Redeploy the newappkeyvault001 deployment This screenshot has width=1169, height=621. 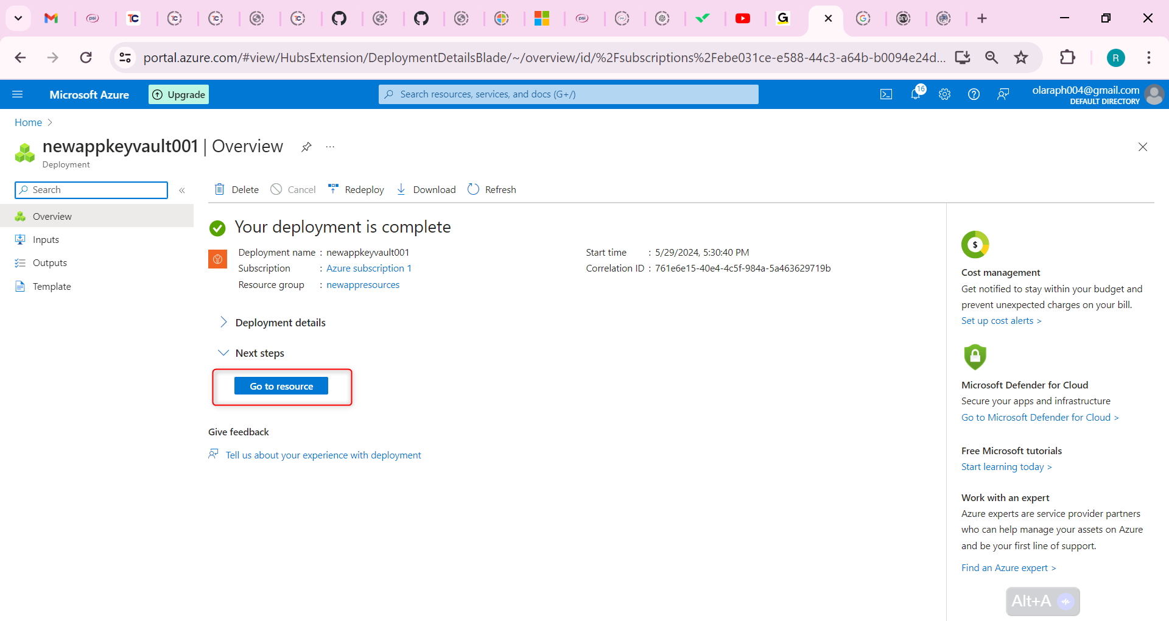pos(356,189)
